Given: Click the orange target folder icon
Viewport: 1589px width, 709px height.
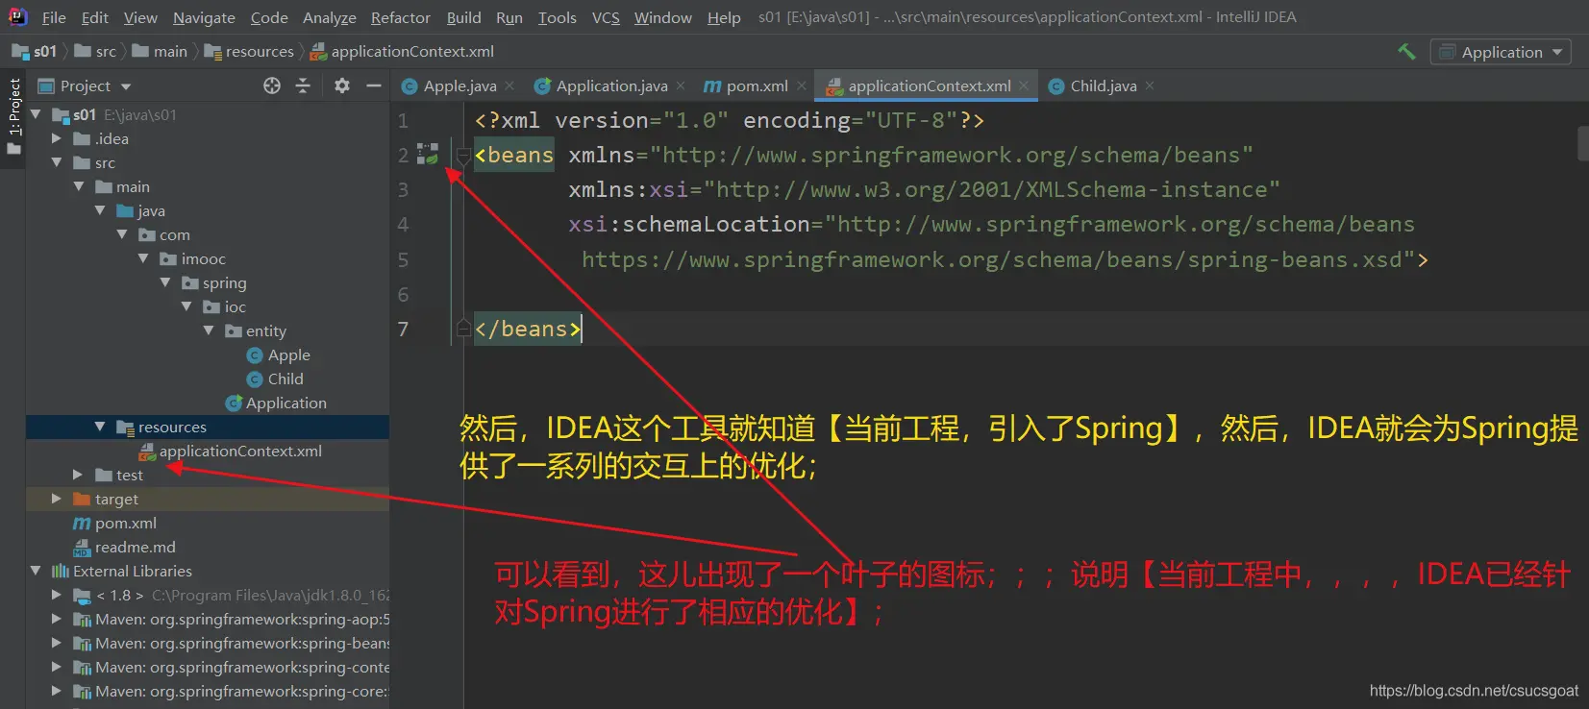Looking at the screenshot, I should [82, 500].
